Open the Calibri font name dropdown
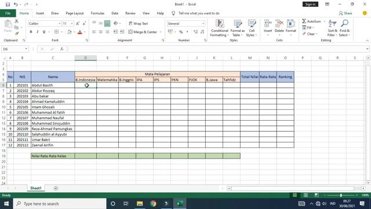The width and height of the screenshot is (371, 209). (59, 23)
